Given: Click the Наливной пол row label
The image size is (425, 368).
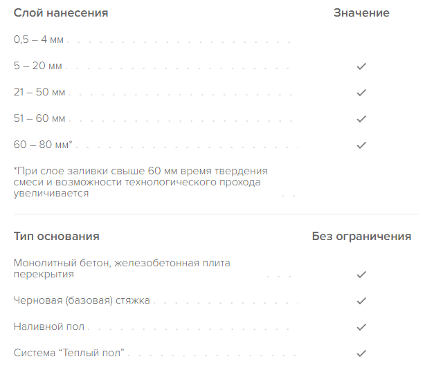Looking at the screenshot, I should point(48,326).
